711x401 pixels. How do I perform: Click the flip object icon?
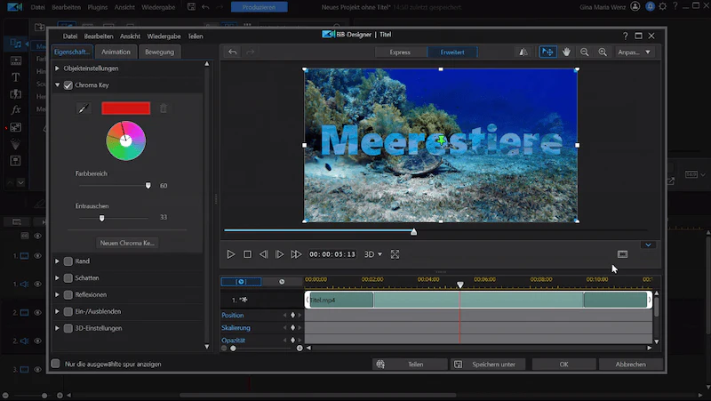click(523, 52)
